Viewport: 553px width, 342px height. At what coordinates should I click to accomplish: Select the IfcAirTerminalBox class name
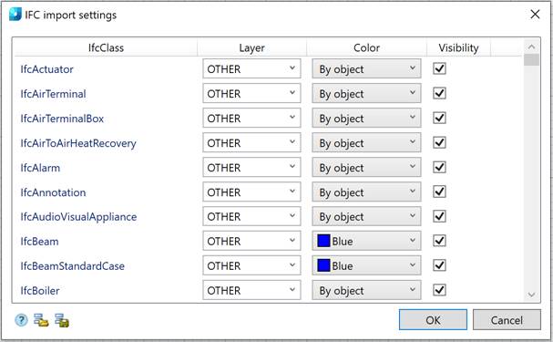pos(62,119)
